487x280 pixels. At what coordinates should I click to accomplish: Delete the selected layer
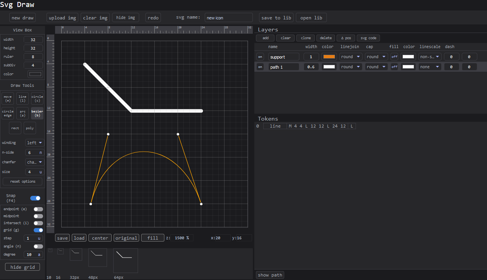coord(326,38)
